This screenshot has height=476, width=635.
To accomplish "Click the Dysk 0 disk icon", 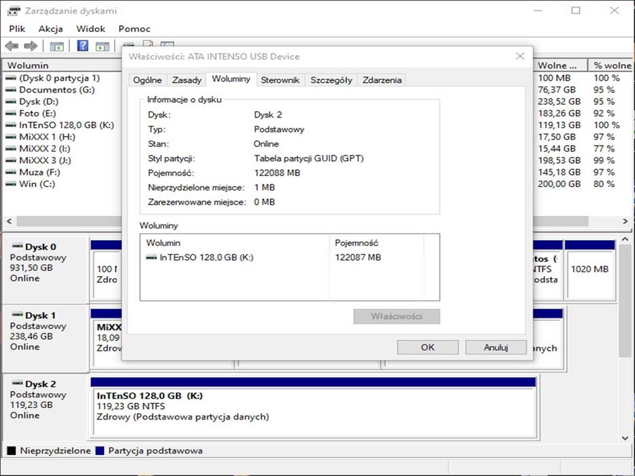I will [x=18, y=245].
